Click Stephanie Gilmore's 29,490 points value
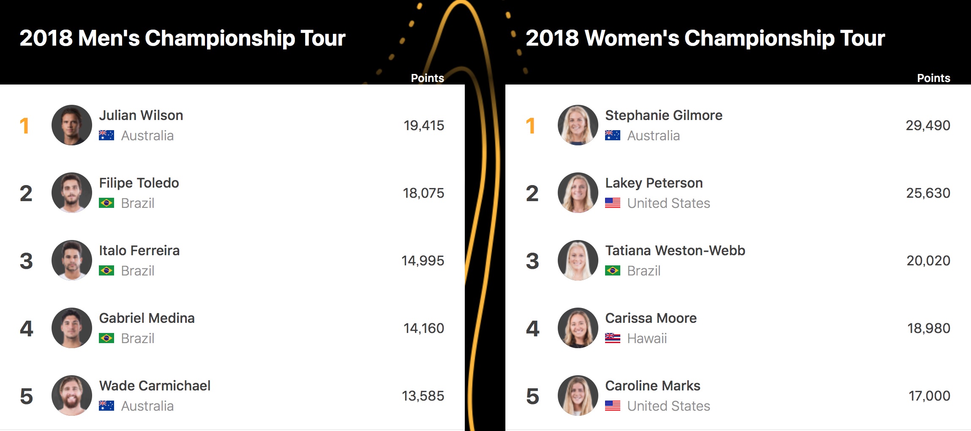 tap(928, 125)
